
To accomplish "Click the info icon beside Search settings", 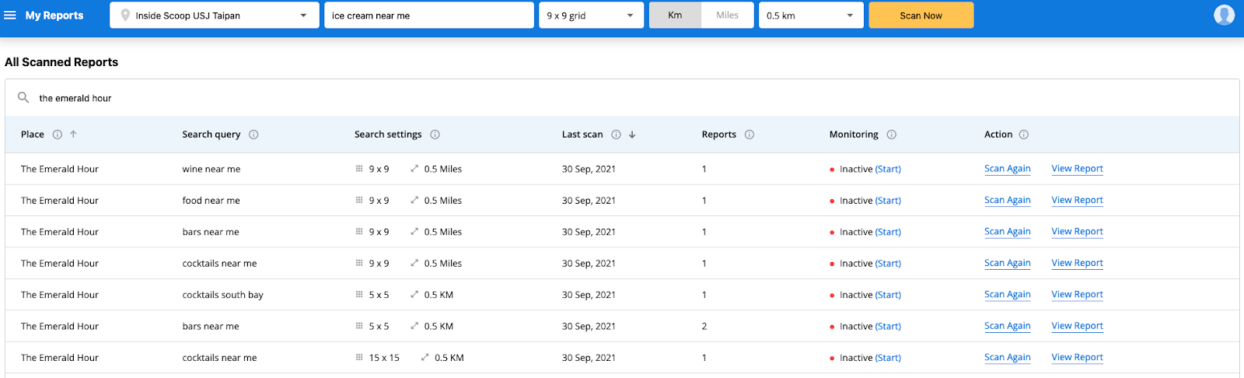I will tap(435, 135).
